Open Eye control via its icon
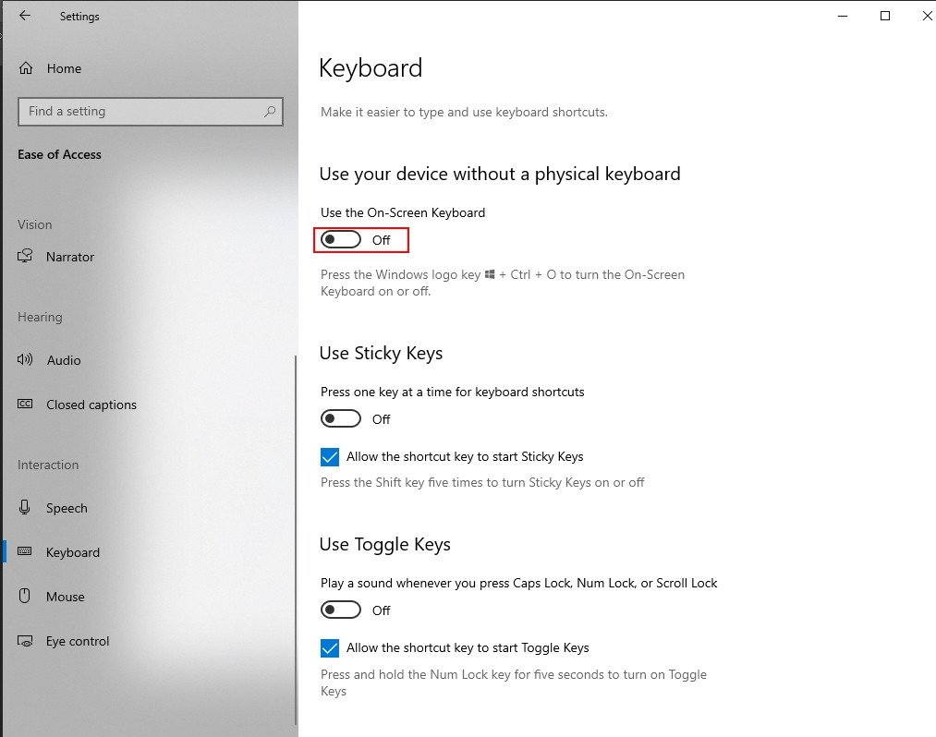 point(24,641)
